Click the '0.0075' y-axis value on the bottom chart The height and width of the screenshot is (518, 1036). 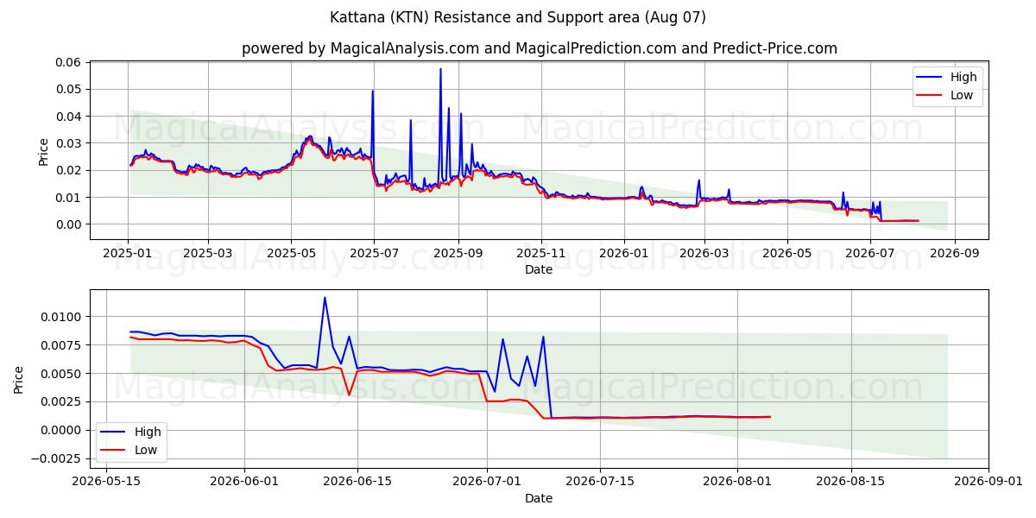tap(63, 345)
